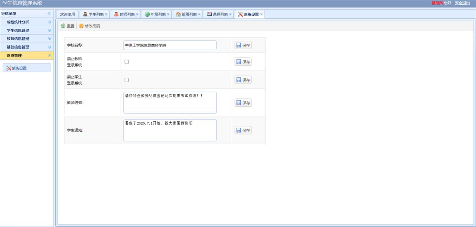The image size is (476, 227).
Task: Close the 课程列表 tab
Action: click(x=230, y=15)
